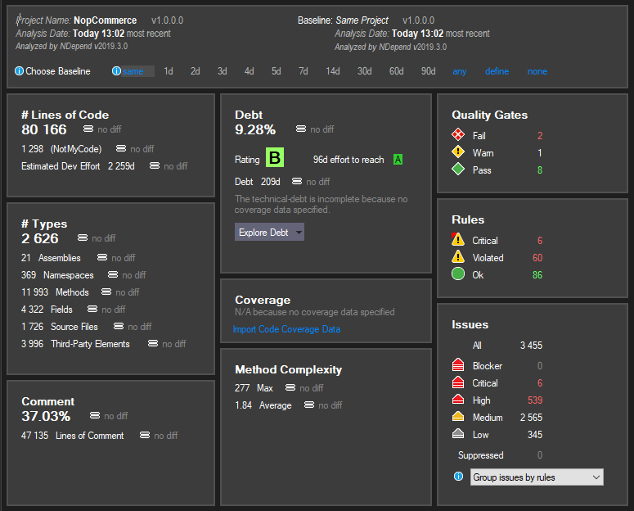
Task: Click the Low issues count 345
Action: (x=535, y=435)
